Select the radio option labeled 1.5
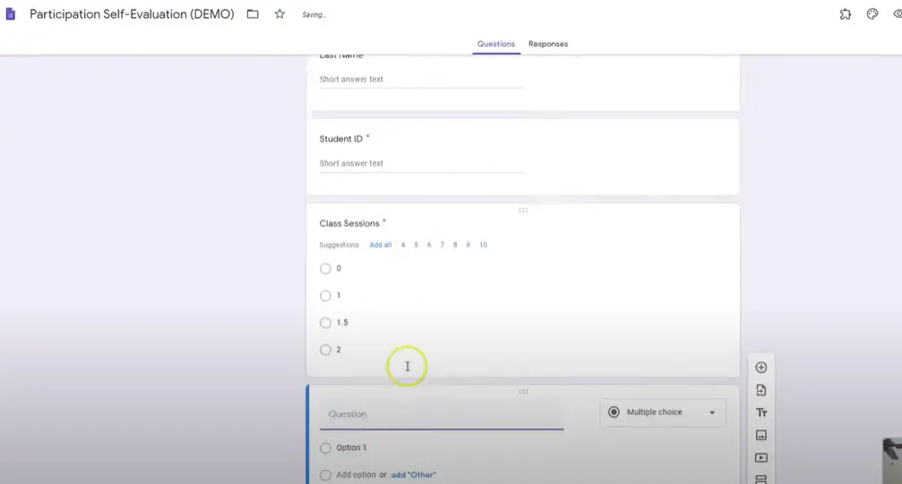902x484 pixels. pyautogui.click(x=325, y=323)
